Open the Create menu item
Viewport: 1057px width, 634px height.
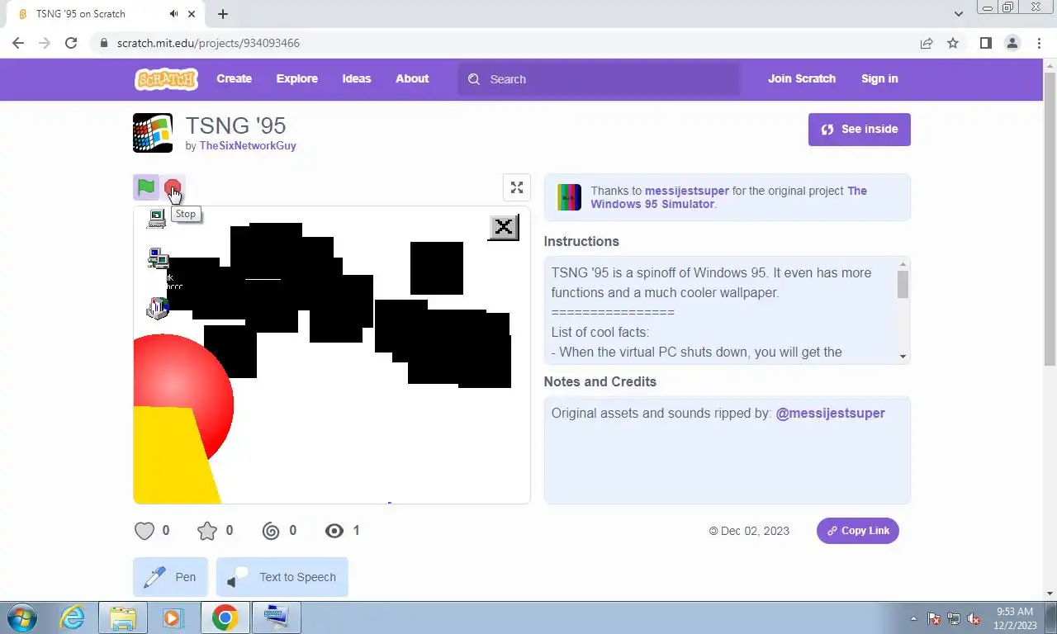point(235,78)
